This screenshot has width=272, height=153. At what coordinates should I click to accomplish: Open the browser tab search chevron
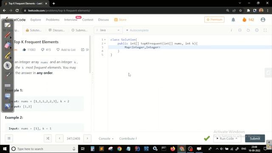[240, 3]
